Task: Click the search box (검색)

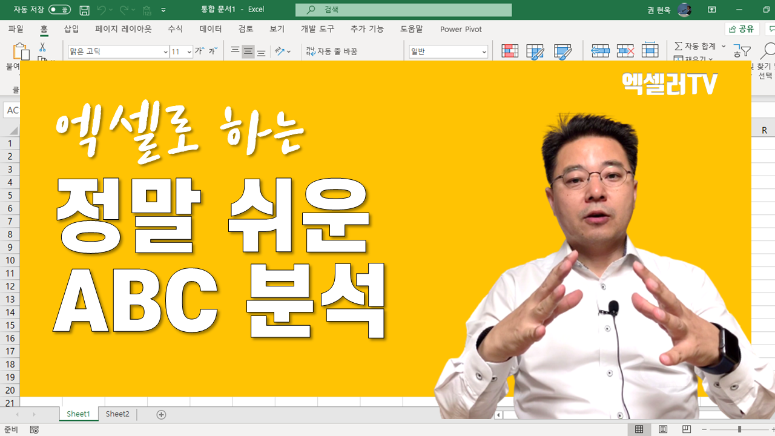Action: 403,10
